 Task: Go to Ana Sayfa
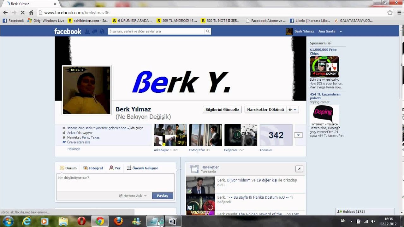pos(327,32)
